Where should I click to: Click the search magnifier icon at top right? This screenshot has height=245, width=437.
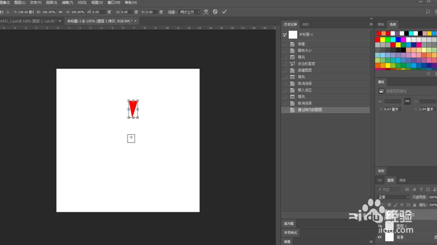click(428, 12)
